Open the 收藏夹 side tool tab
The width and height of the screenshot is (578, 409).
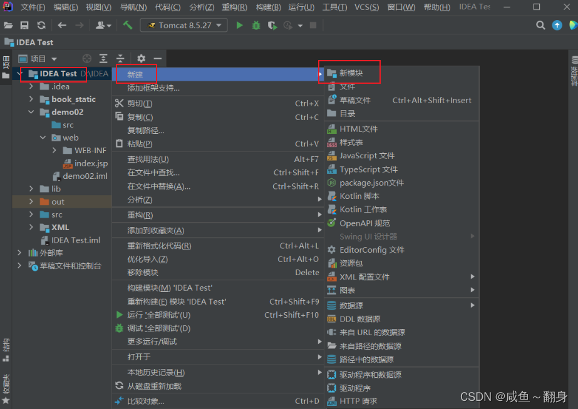(x=6, y=389)
